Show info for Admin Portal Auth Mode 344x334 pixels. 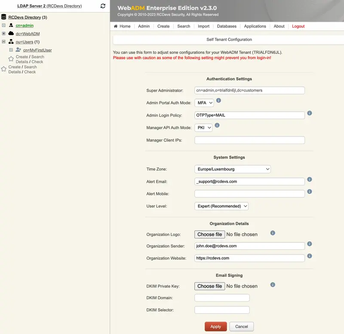click(218, 101)
